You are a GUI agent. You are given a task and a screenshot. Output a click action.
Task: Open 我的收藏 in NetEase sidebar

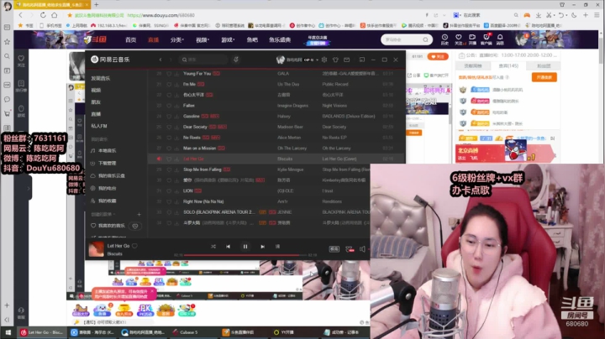107,201
